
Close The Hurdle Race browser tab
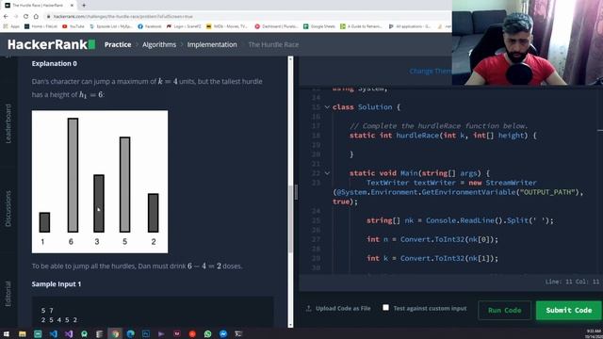point(72,6)
